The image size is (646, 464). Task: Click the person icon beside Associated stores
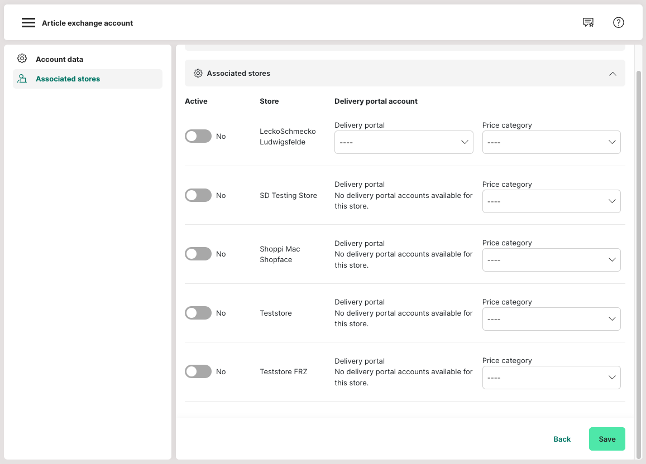(22, 79)
